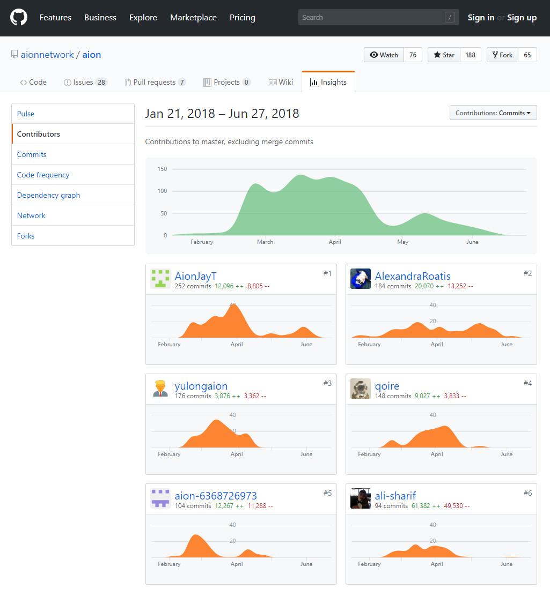Screen dimensions: 550x589
Task: Fork the aion repository
Action: tap(502, 55)
